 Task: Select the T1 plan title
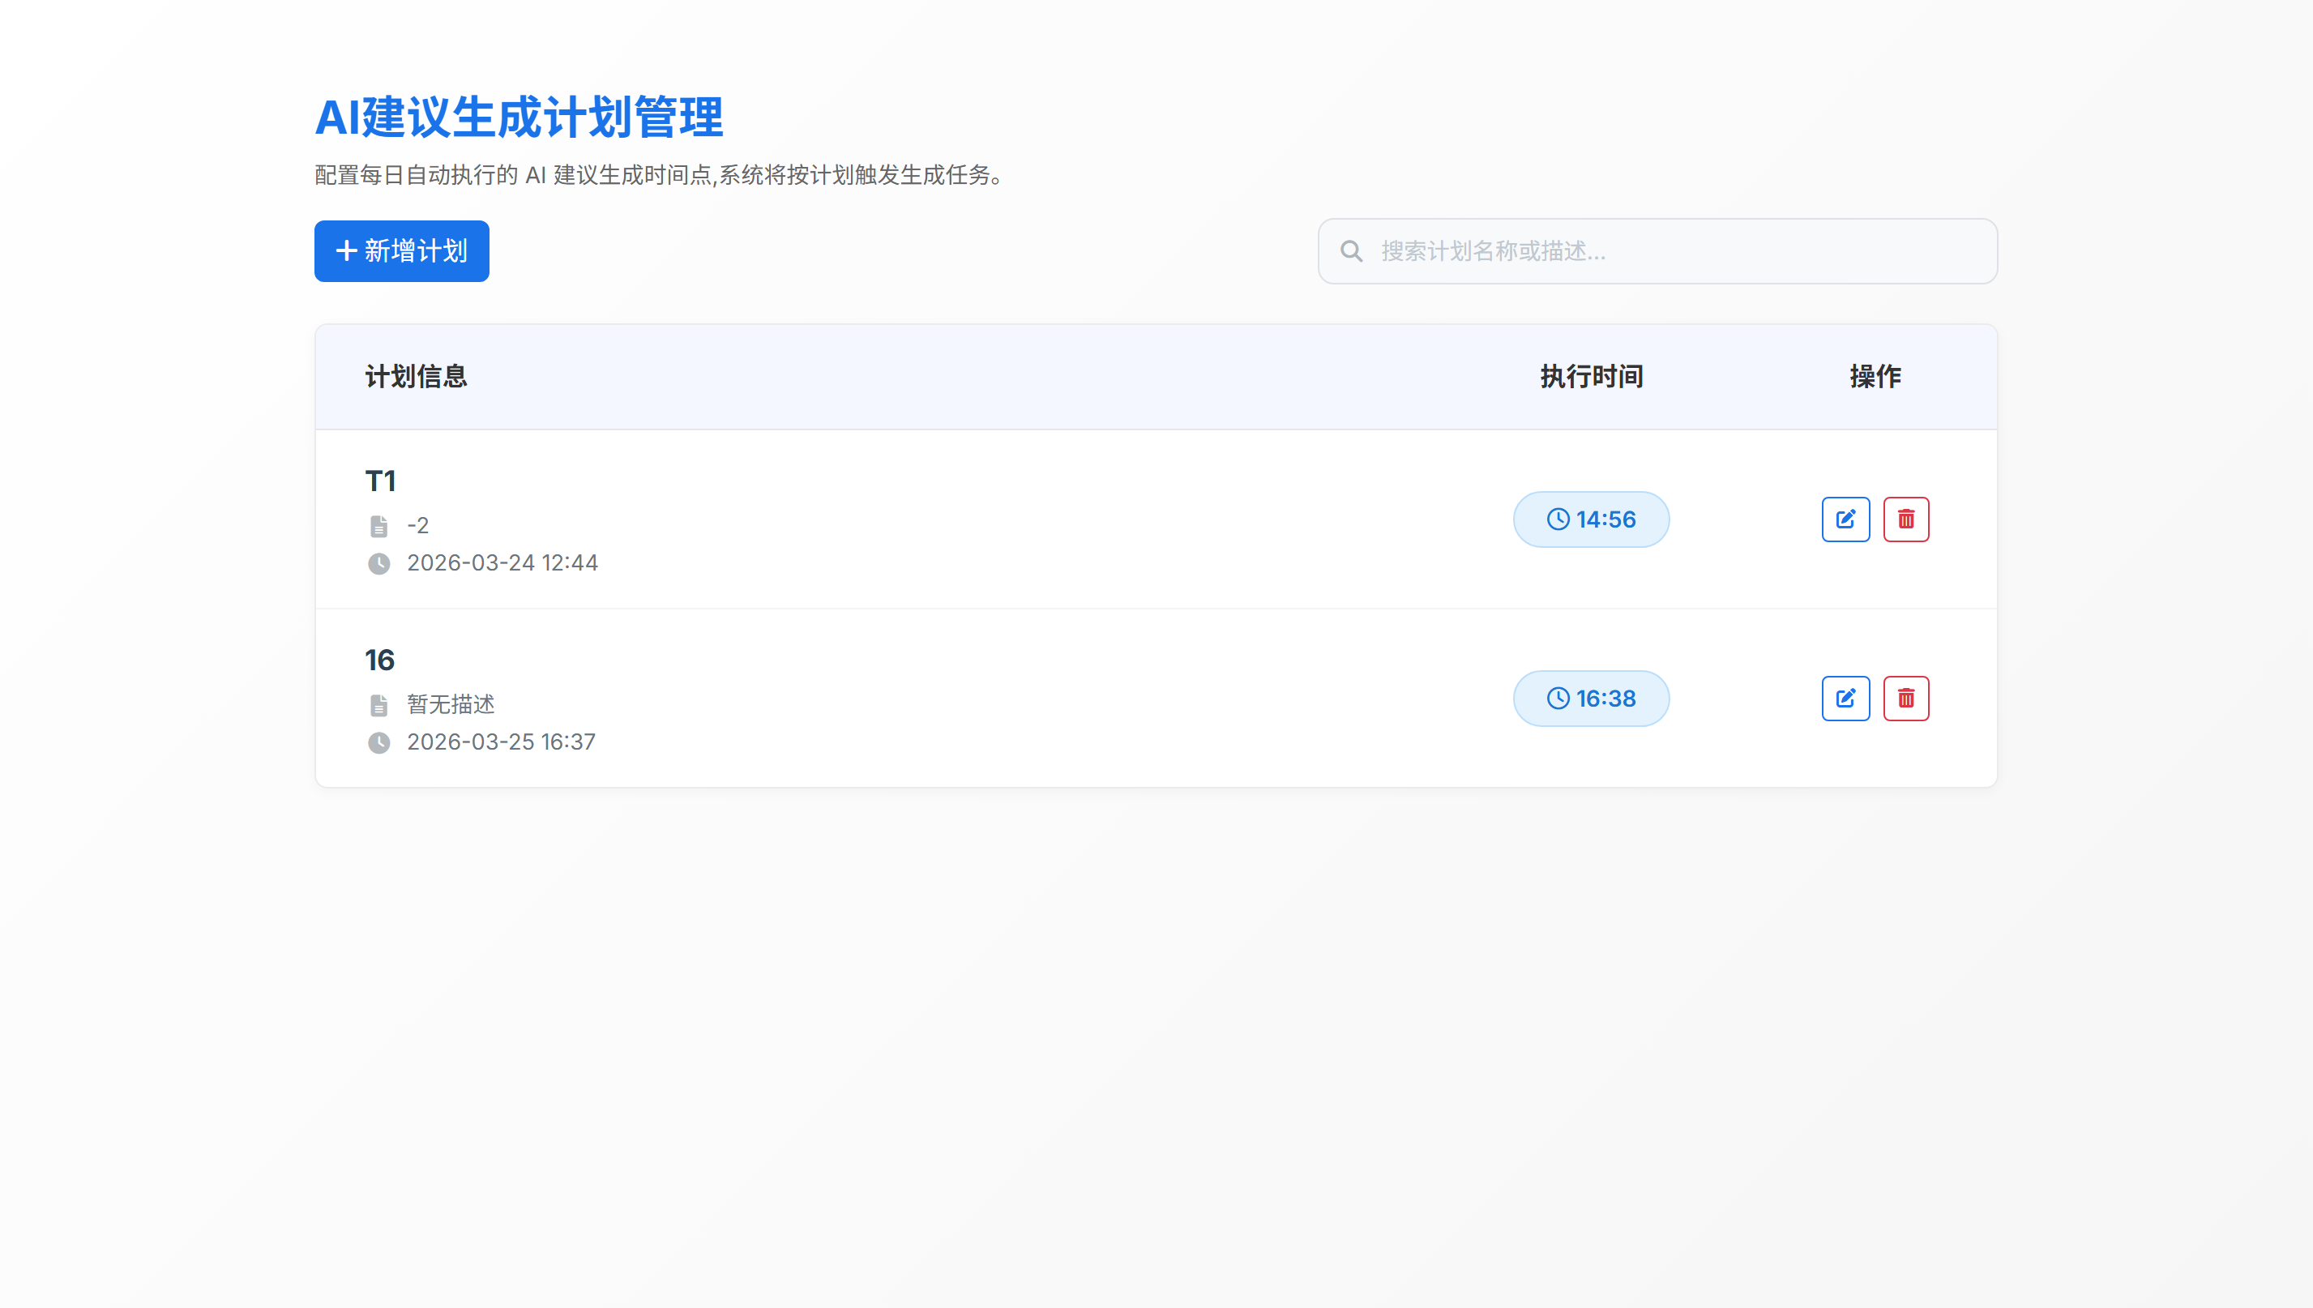pos(381,481)
